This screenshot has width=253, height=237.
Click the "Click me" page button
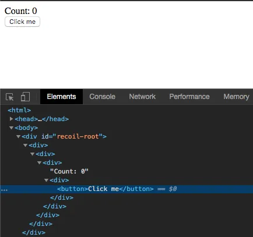(22, 22)
